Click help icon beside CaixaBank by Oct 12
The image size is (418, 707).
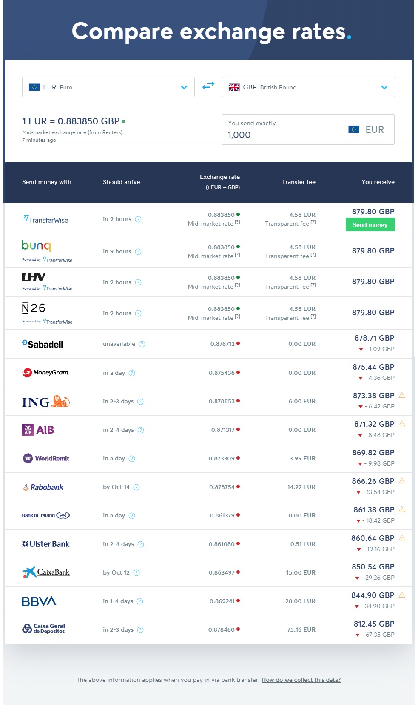click(x=136, y=573)
